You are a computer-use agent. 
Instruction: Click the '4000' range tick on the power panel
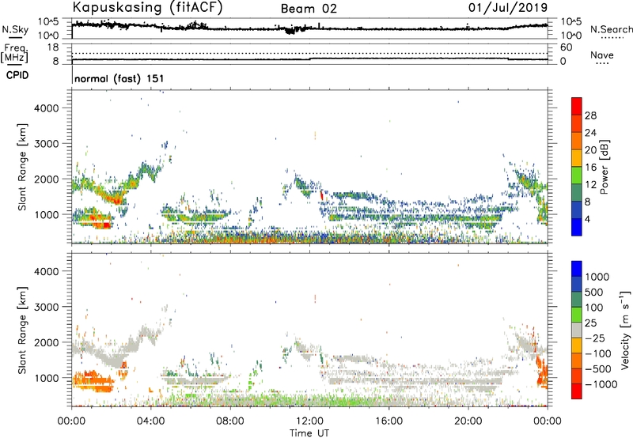(x=47, y=108)
